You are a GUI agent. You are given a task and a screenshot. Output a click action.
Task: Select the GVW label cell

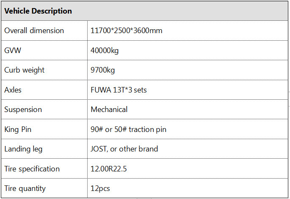[x=13, y=50]
